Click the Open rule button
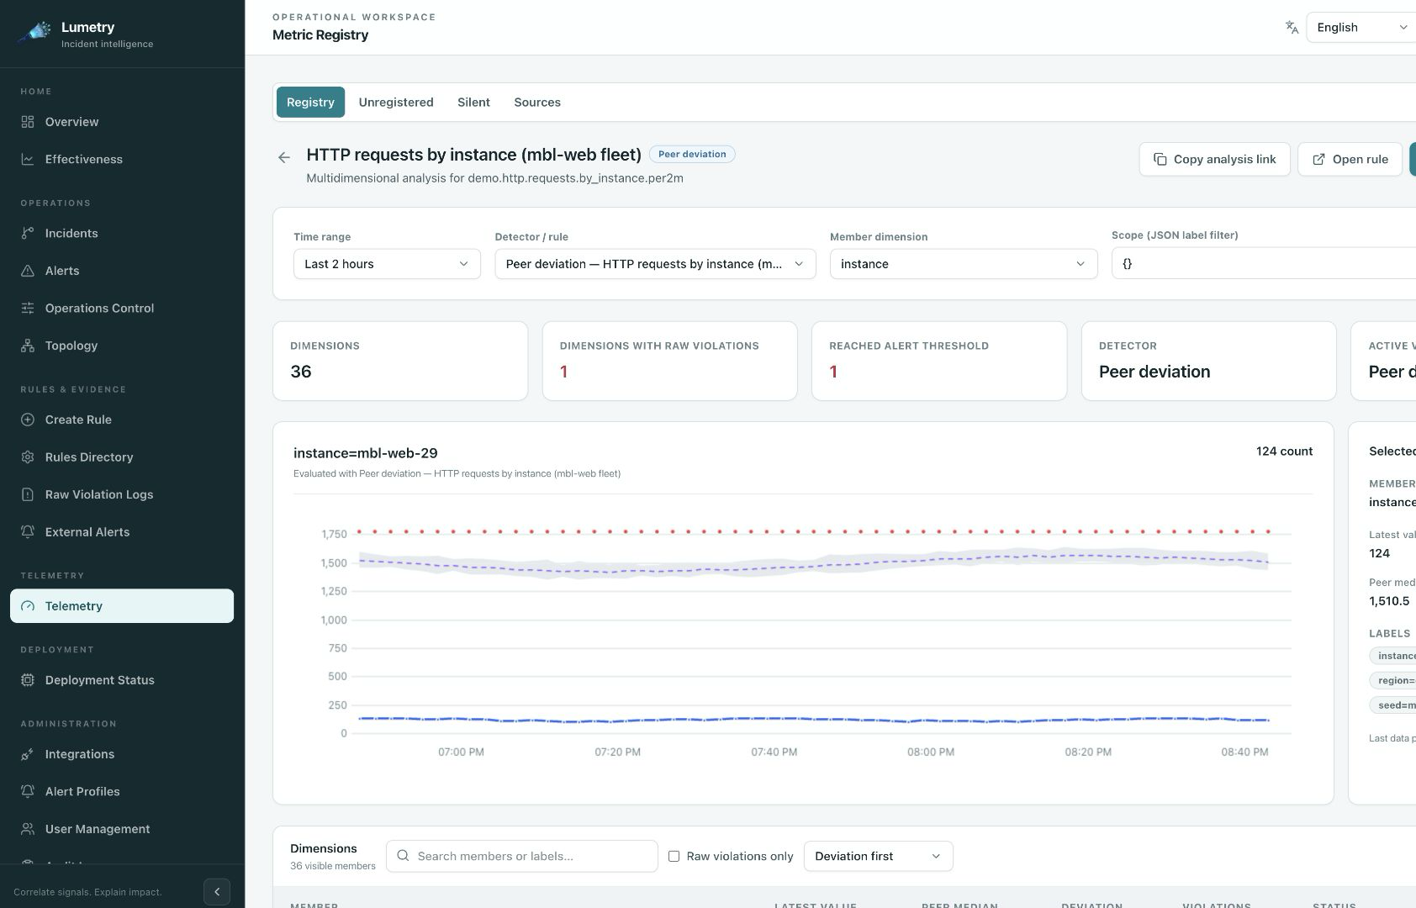The width and height of the screenshot is (1416, 908). (1350, 159)
